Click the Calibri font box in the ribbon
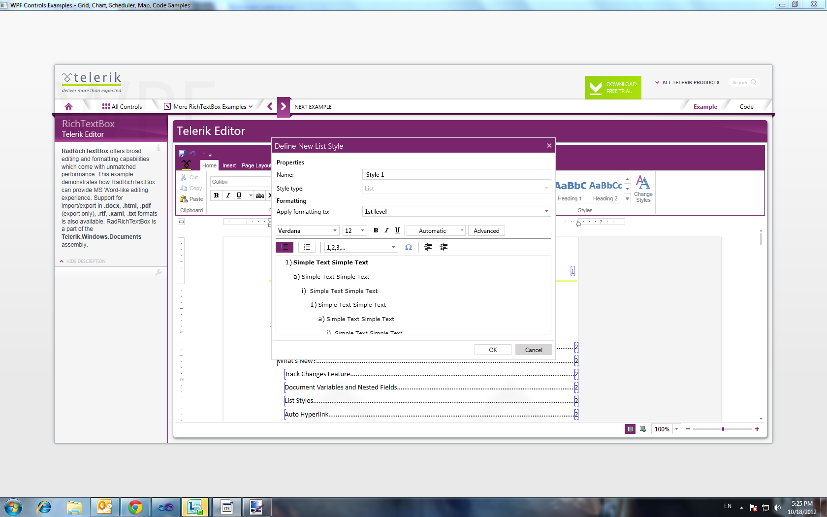The width and height of the screenshot is (827, 517). 241,182
